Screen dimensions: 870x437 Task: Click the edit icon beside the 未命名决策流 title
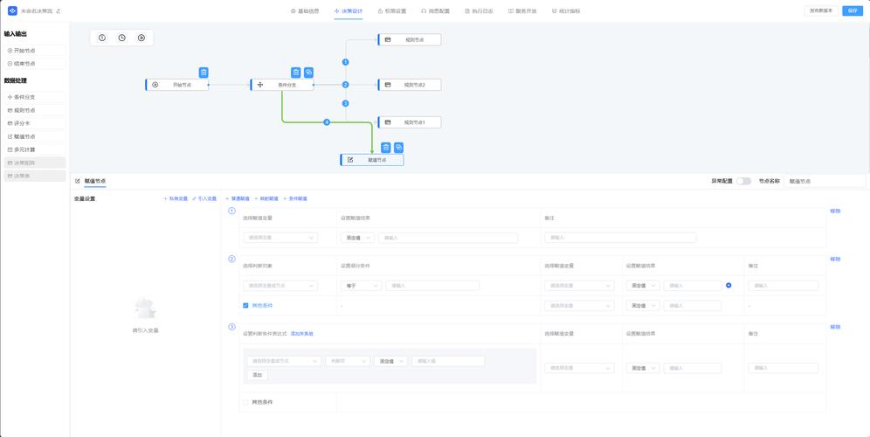click(59, 11)
